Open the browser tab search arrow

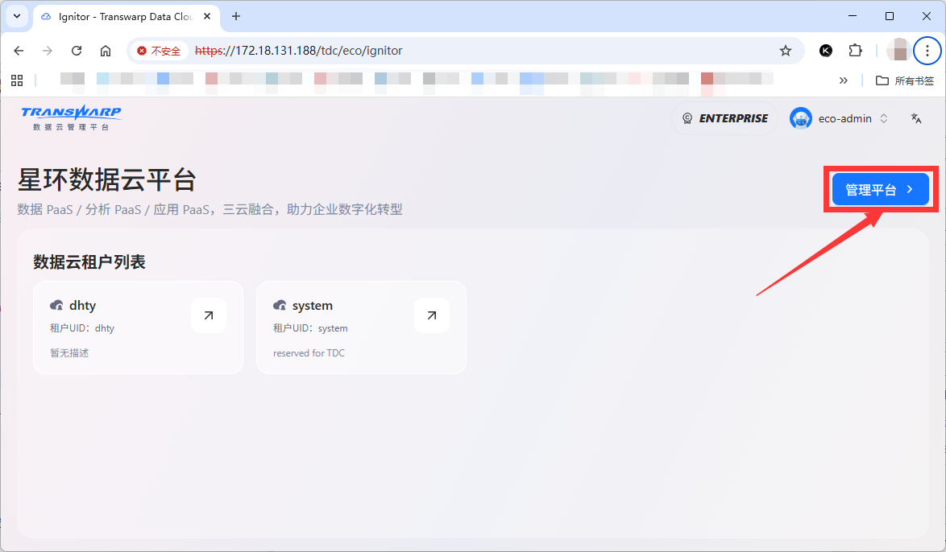tap(16, 16)
